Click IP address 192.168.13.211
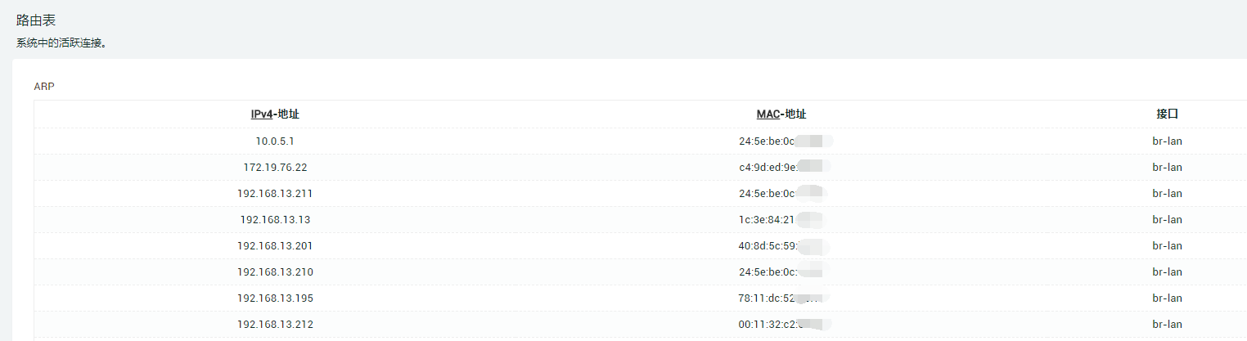 tap(275, 193)
